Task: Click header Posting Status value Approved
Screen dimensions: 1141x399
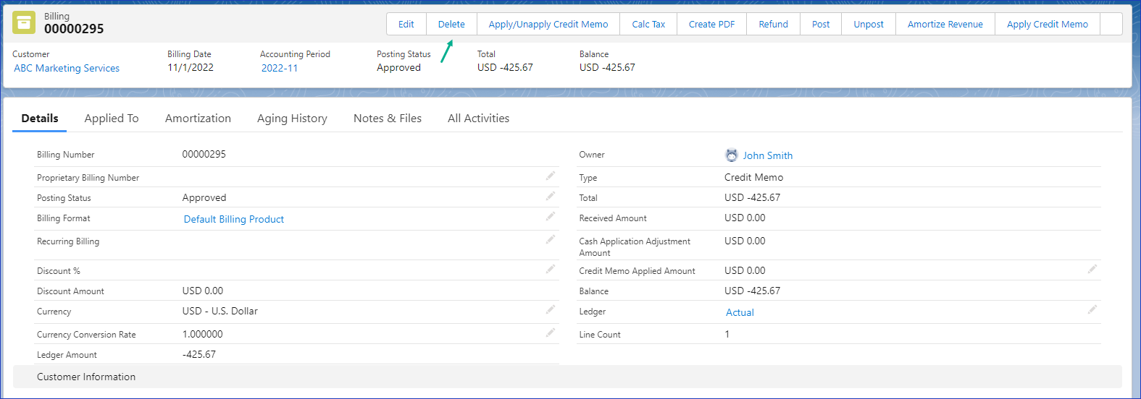Action: 398,67
